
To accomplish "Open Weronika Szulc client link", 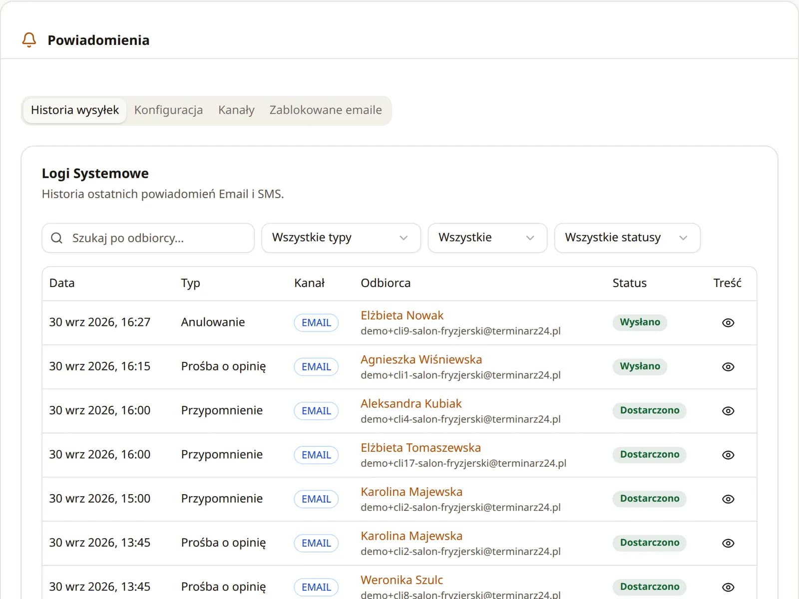I will [401, 580].
